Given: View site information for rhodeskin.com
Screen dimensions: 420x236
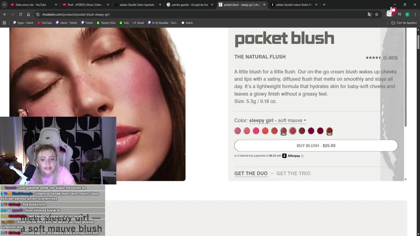Looking at the screenshot, I should 38,14.
